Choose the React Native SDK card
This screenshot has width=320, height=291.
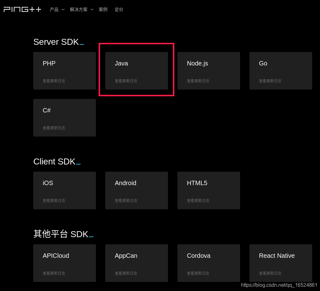(281, 263)
